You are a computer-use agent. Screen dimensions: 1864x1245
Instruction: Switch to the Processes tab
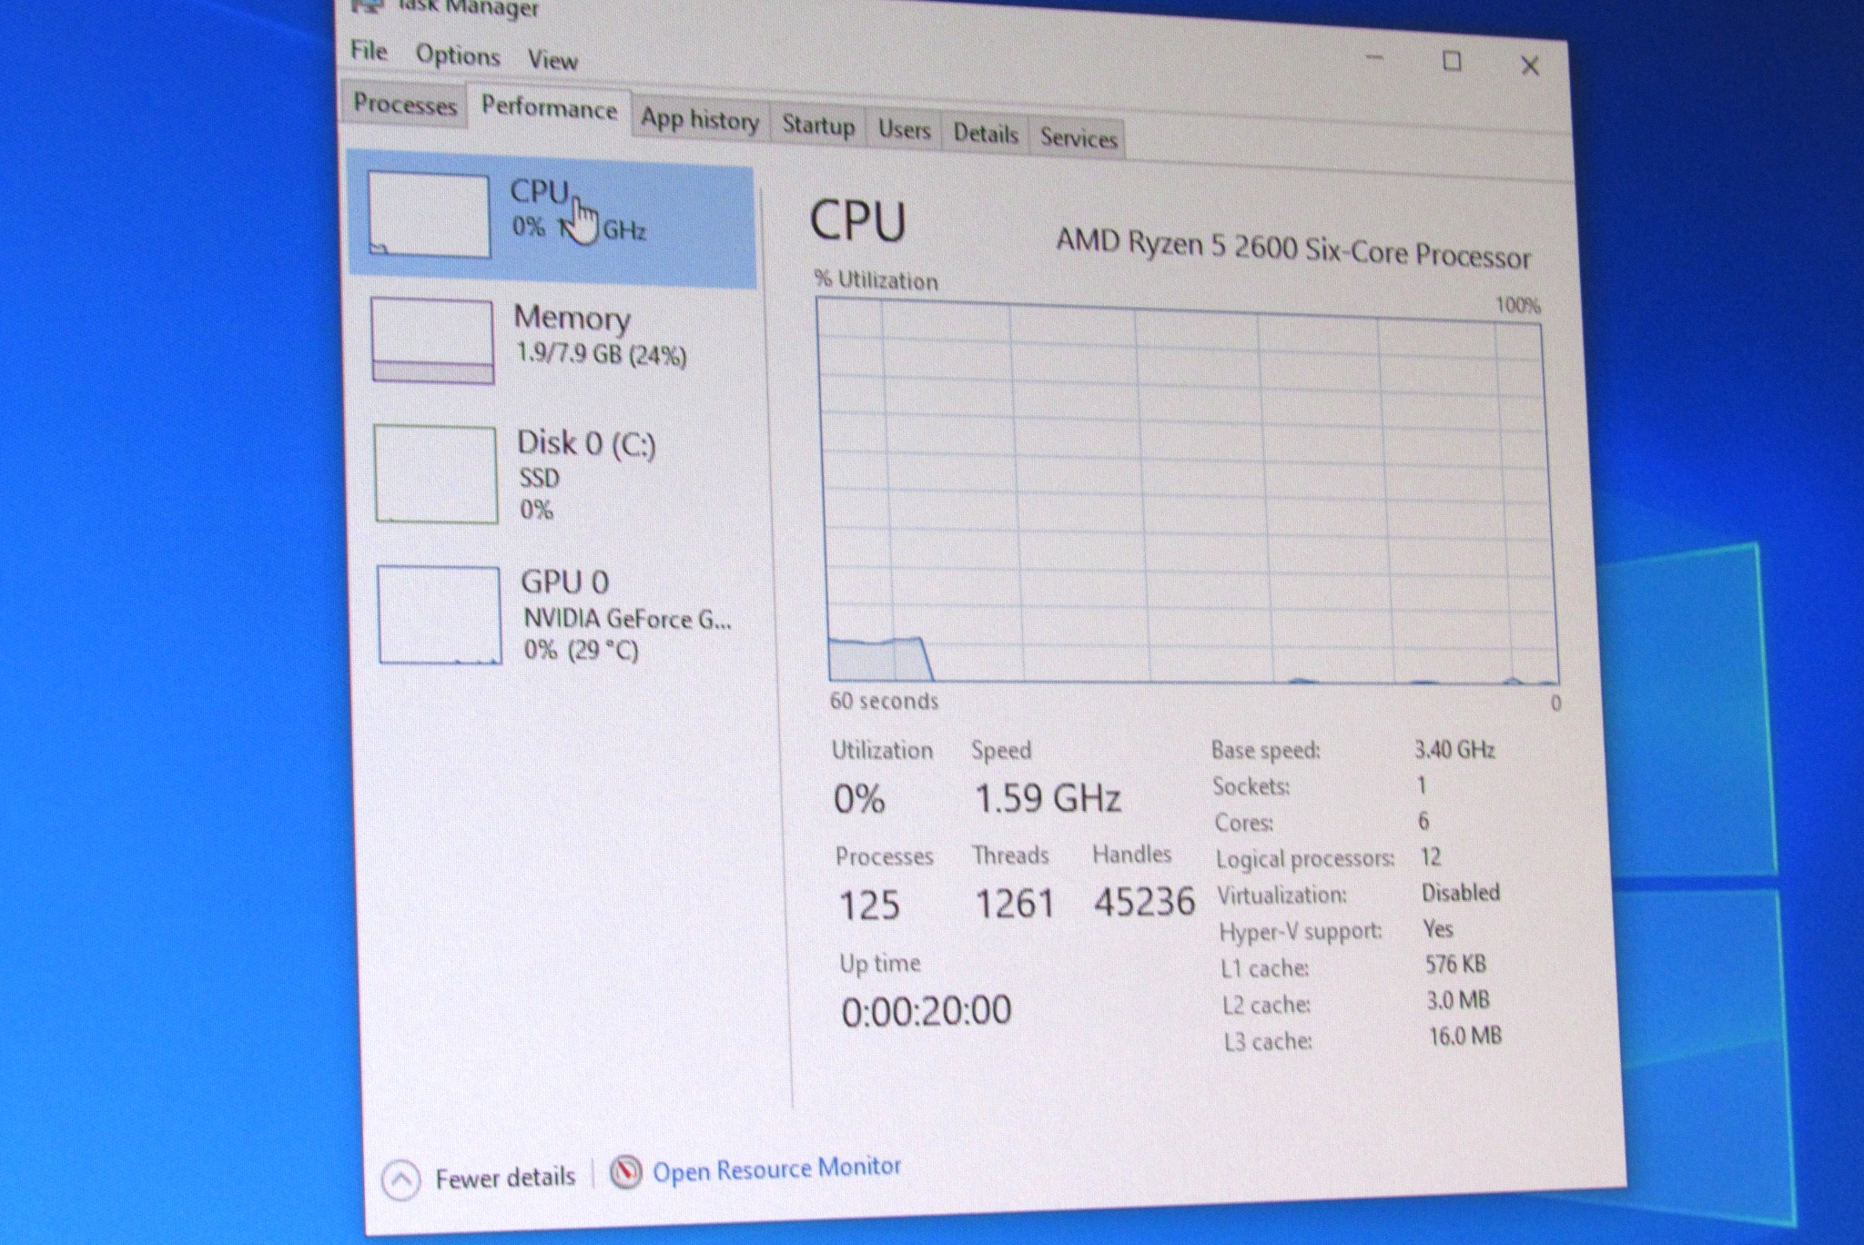point(404,104)
